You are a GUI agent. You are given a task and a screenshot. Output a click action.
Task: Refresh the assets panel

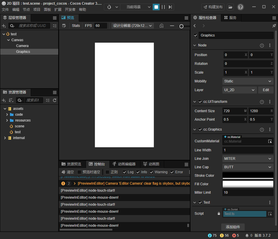(x=54, y=100)
